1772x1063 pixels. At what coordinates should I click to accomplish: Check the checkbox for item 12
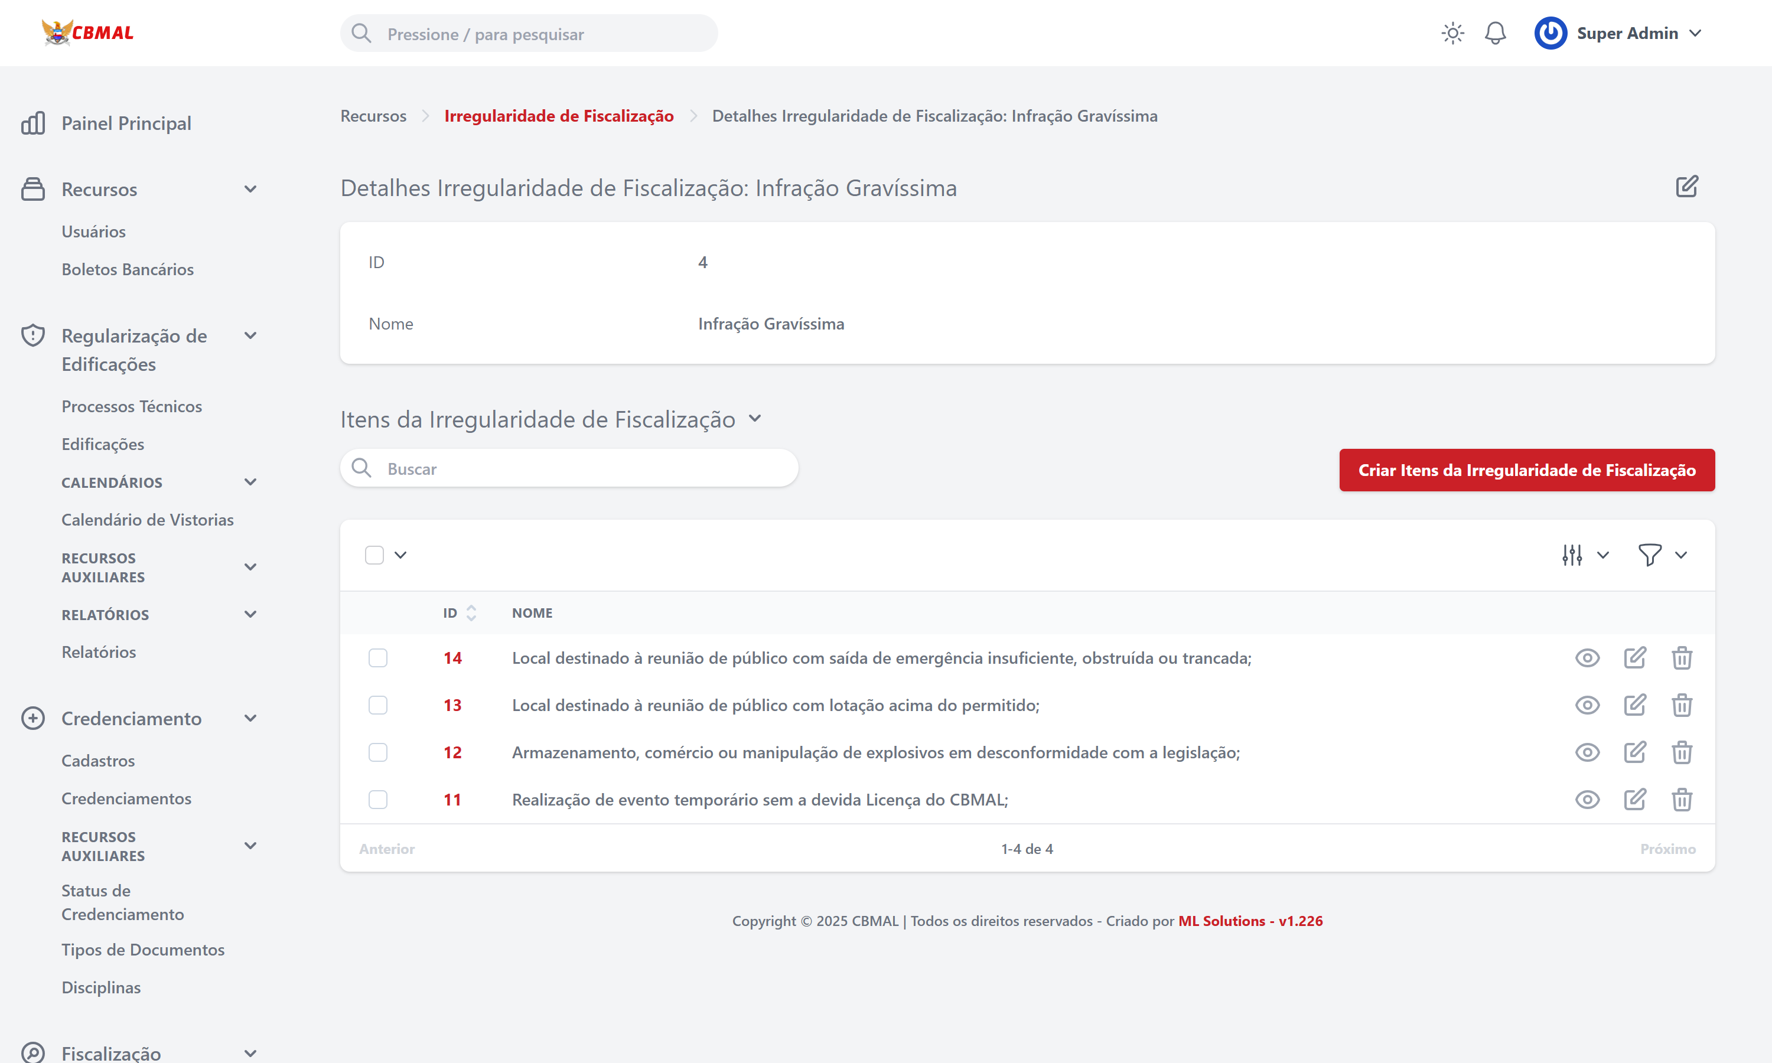[377, 752]
